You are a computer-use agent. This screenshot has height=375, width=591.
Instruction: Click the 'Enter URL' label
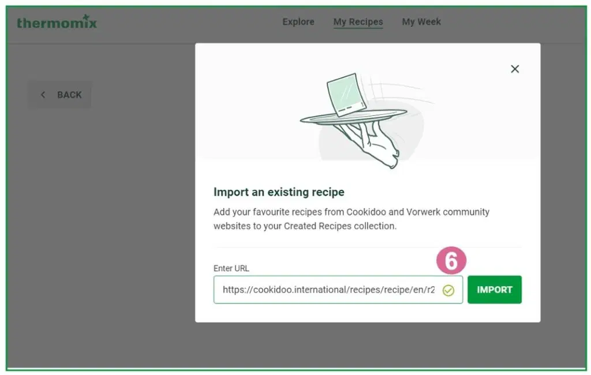[231, 268]
